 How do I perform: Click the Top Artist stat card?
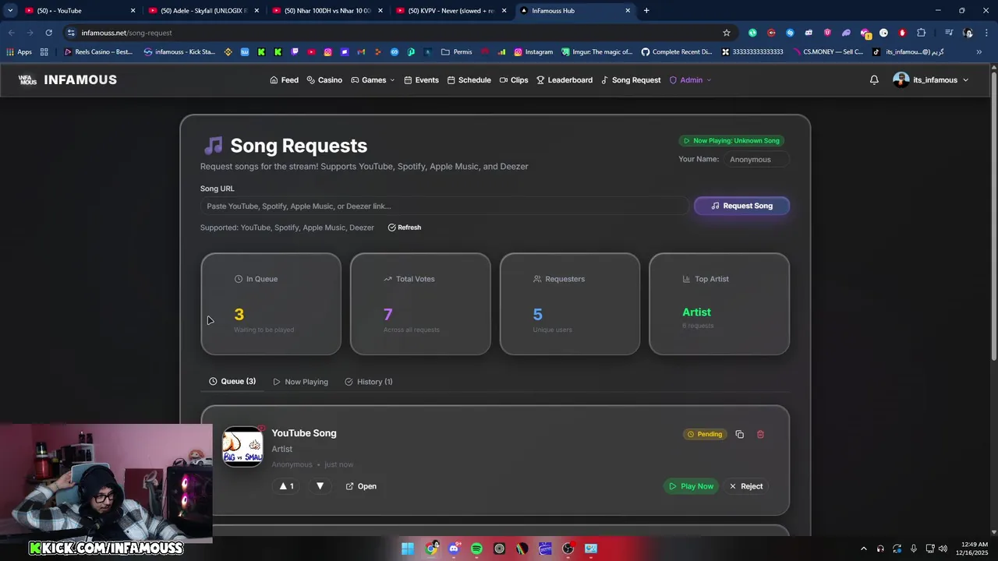719,304
